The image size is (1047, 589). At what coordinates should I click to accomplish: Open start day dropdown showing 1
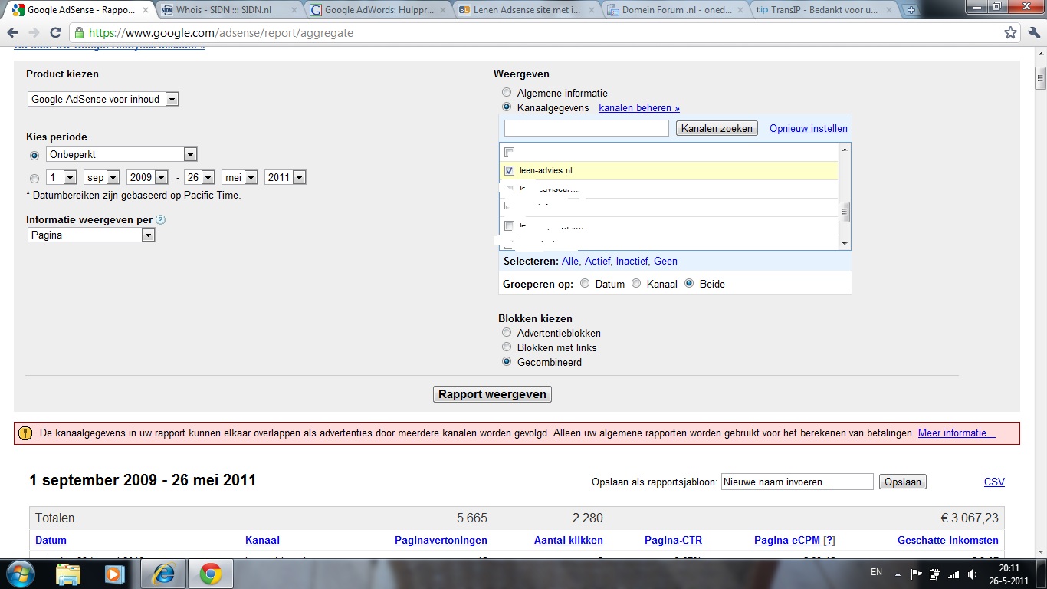(x=62, y=177)
